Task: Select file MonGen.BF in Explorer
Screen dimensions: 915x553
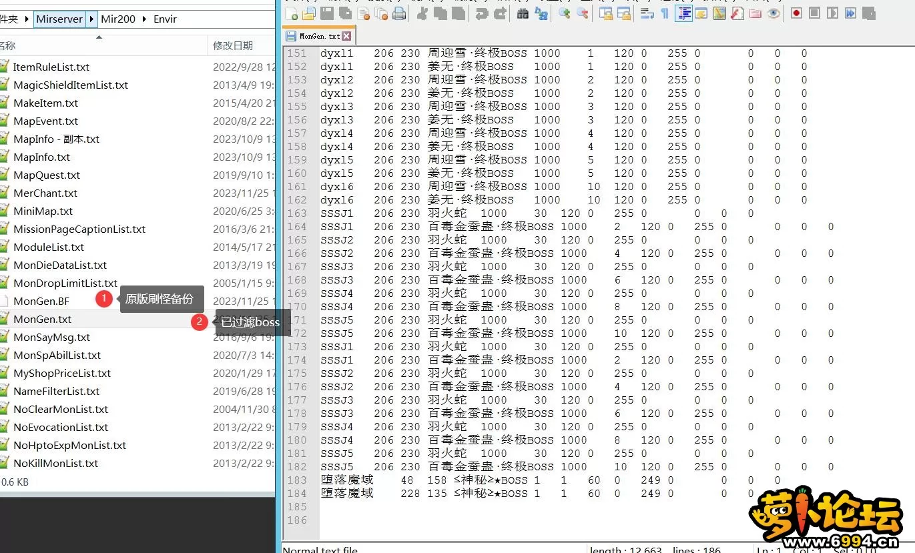Action: pyautogui.click(x=41, y=301)
